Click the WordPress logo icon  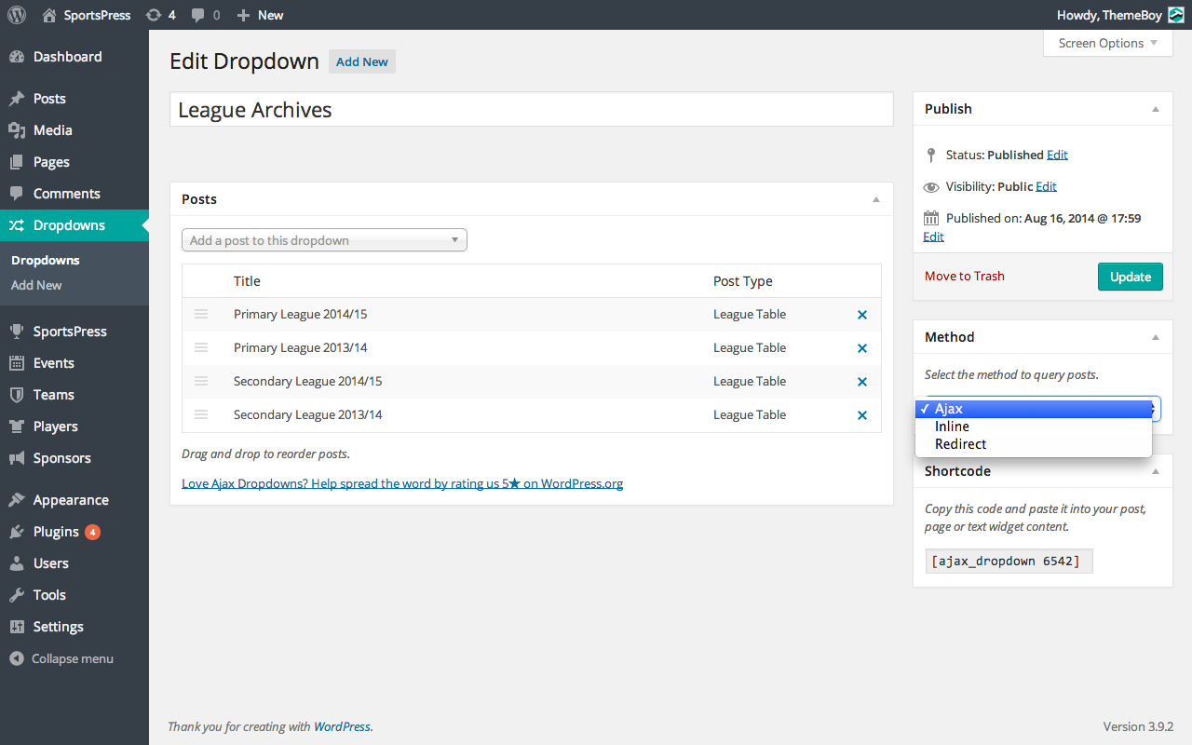pos(17,15)
